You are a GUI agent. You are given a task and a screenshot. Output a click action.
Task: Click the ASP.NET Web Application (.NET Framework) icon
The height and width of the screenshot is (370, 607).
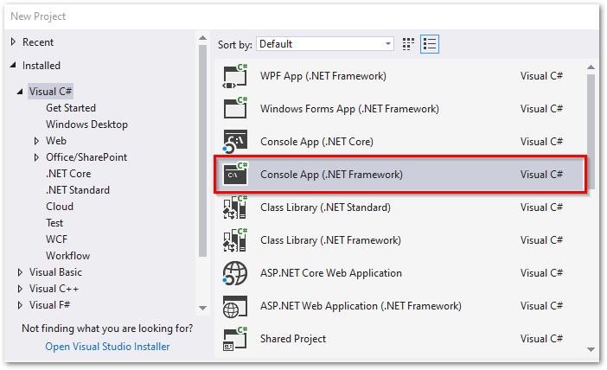click(x=235, y=306)
